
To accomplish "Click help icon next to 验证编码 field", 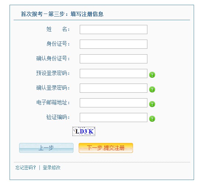I will coord(152,119).
